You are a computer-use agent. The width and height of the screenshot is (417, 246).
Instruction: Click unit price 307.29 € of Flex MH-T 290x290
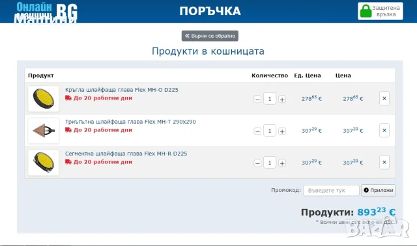pos(311,130)
